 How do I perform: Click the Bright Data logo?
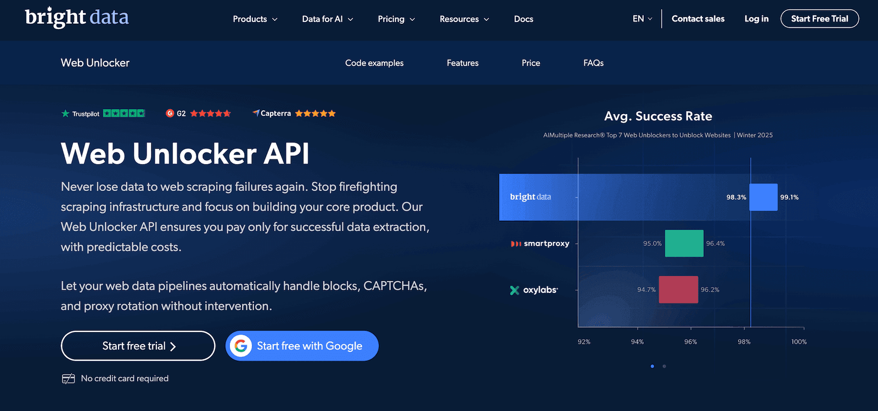[77, 18]
